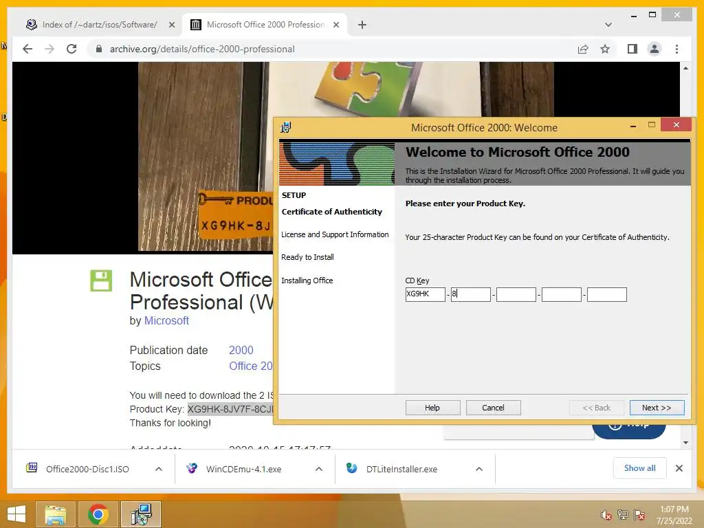Viewport: 704px width, 528px height.
Task: Select Microsoft Office 2000 Professional tab
Action: 265,25
